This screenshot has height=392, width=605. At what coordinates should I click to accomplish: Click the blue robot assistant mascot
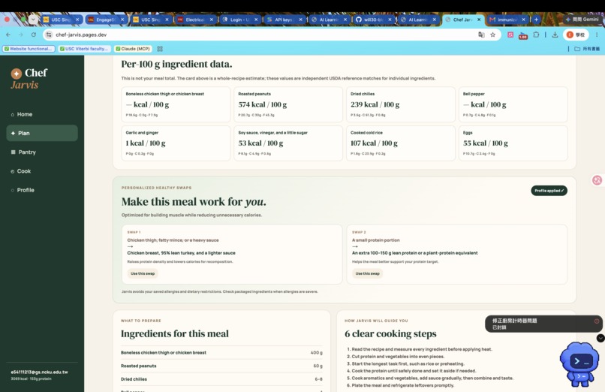coord(579,364)
